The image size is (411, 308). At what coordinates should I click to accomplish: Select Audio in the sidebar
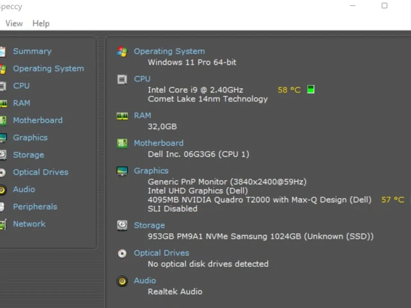point(24,190)
